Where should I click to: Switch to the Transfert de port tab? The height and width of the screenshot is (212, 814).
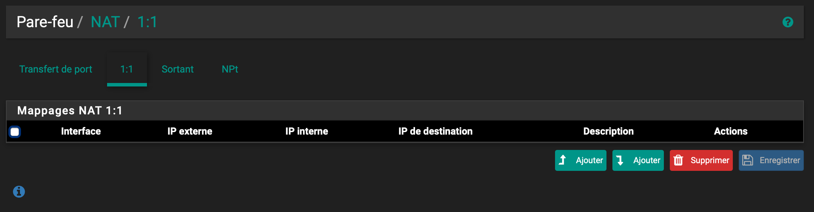tap(56, 69)
